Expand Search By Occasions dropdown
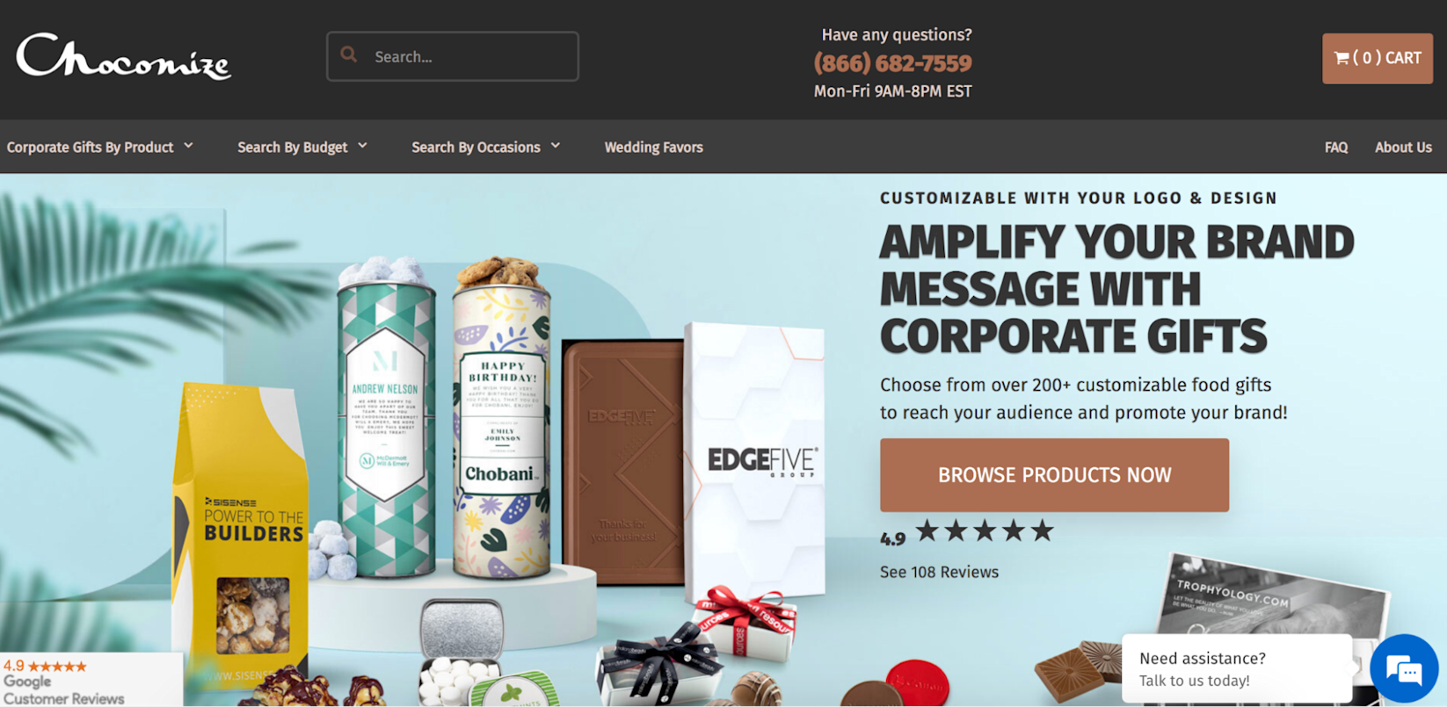The image size is (1447, 707). point(485,147)
